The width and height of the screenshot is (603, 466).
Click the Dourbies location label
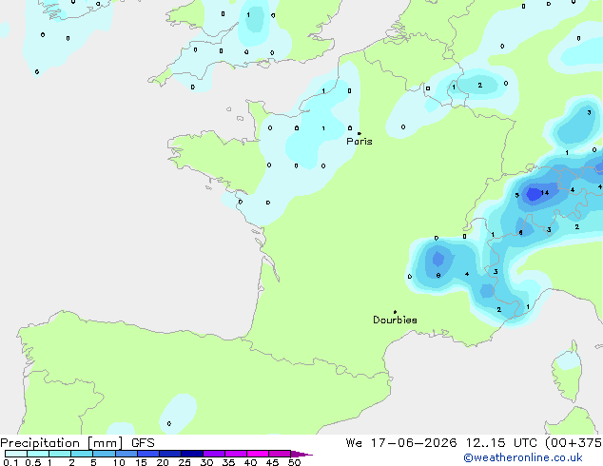395,320
